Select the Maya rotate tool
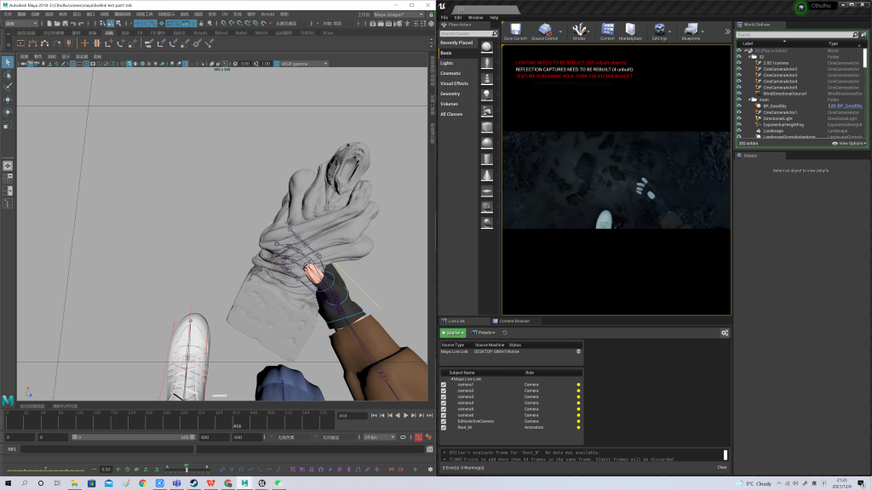The image size is (872, 490). 8,112
